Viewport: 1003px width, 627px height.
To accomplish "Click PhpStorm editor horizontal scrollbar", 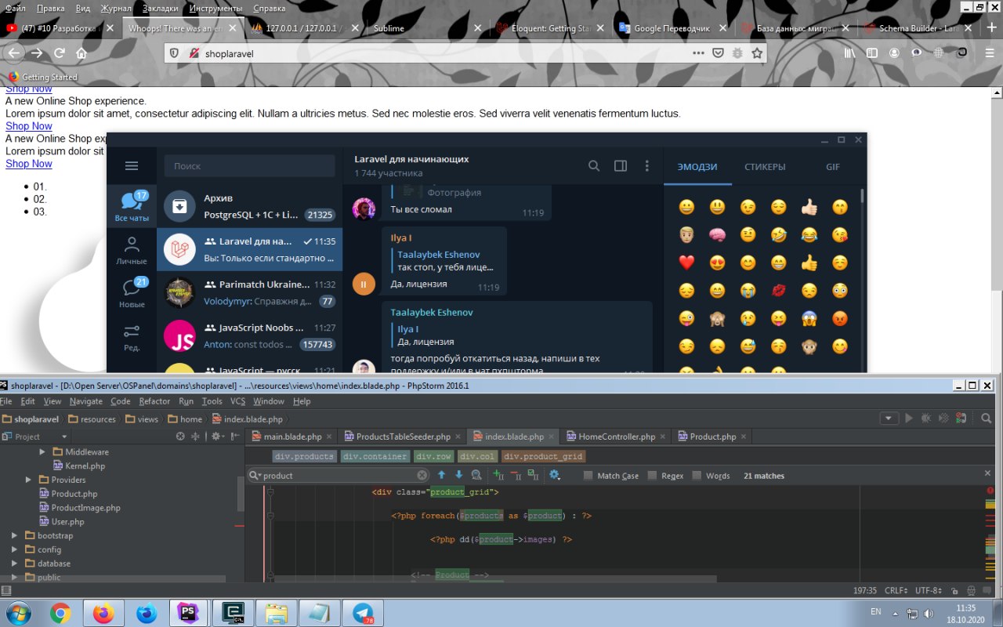I will click(495, 579).
